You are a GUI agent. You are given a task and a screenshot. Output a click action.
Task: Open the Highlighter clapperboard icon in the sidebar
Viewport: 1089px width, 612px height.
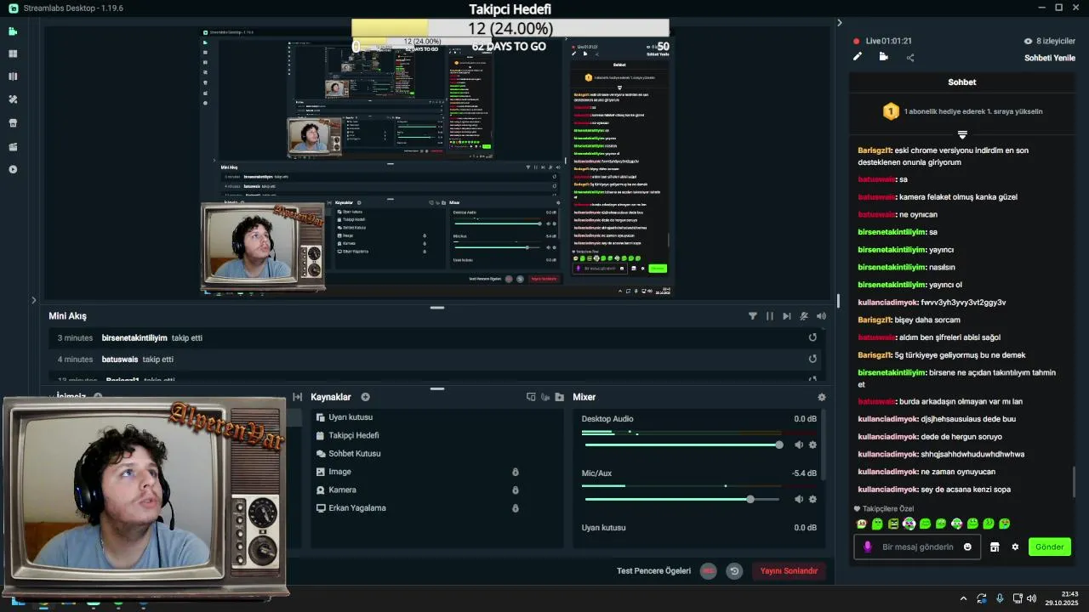(x=13, y=146)
